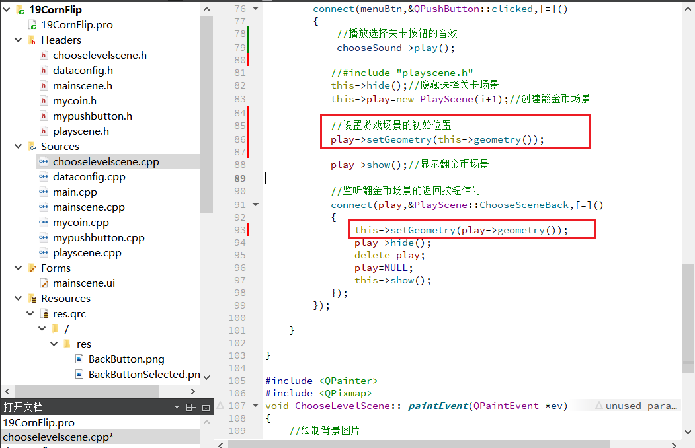Click the #include <QPainter> line
Image resolution: width=695 pixels, height=448 pixels.
321,381
